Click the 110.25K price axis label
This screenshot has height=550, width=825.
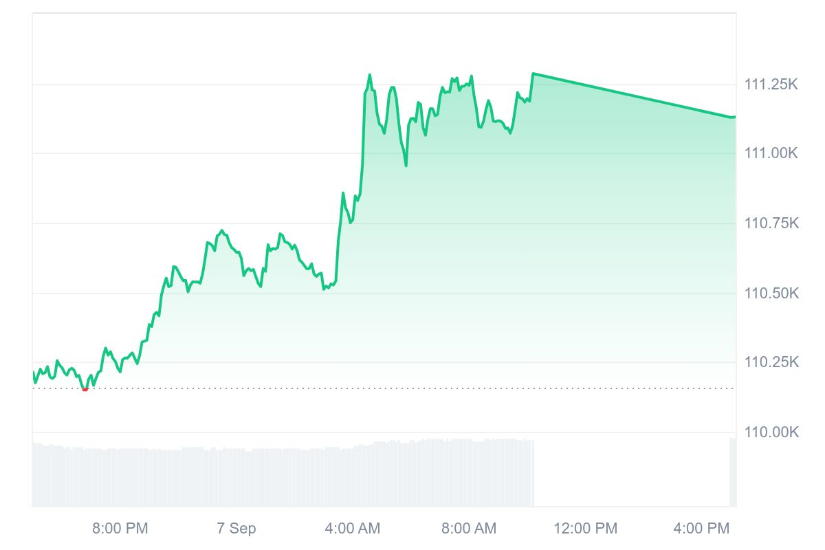pos(771,362)
